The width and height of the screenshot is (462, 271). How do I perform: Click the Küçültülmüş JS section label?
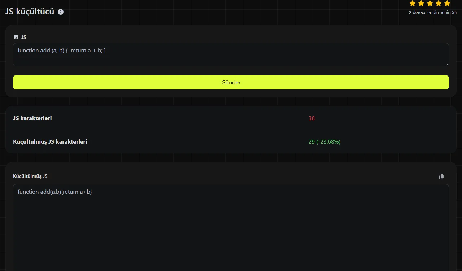point(30,176)
